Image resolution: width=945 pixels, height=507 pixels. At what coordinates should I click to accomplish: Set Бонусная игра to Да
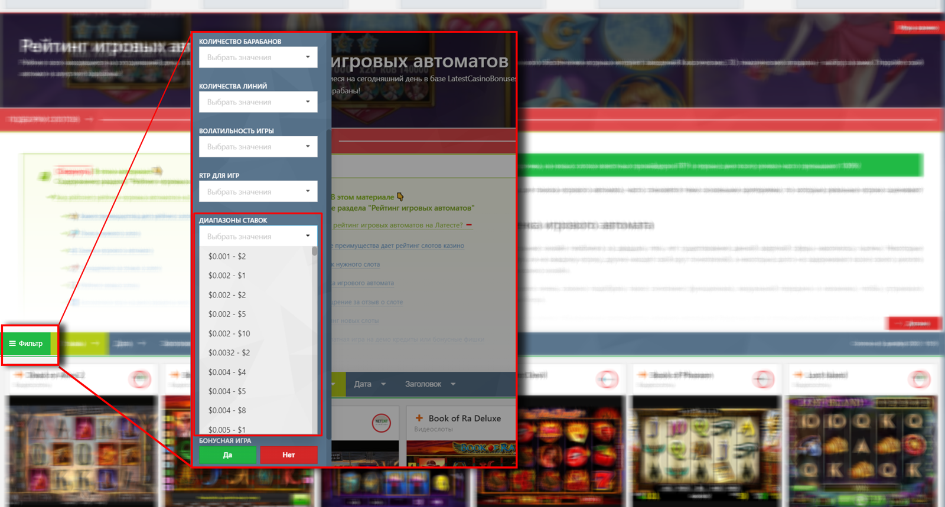pos(227,455)
